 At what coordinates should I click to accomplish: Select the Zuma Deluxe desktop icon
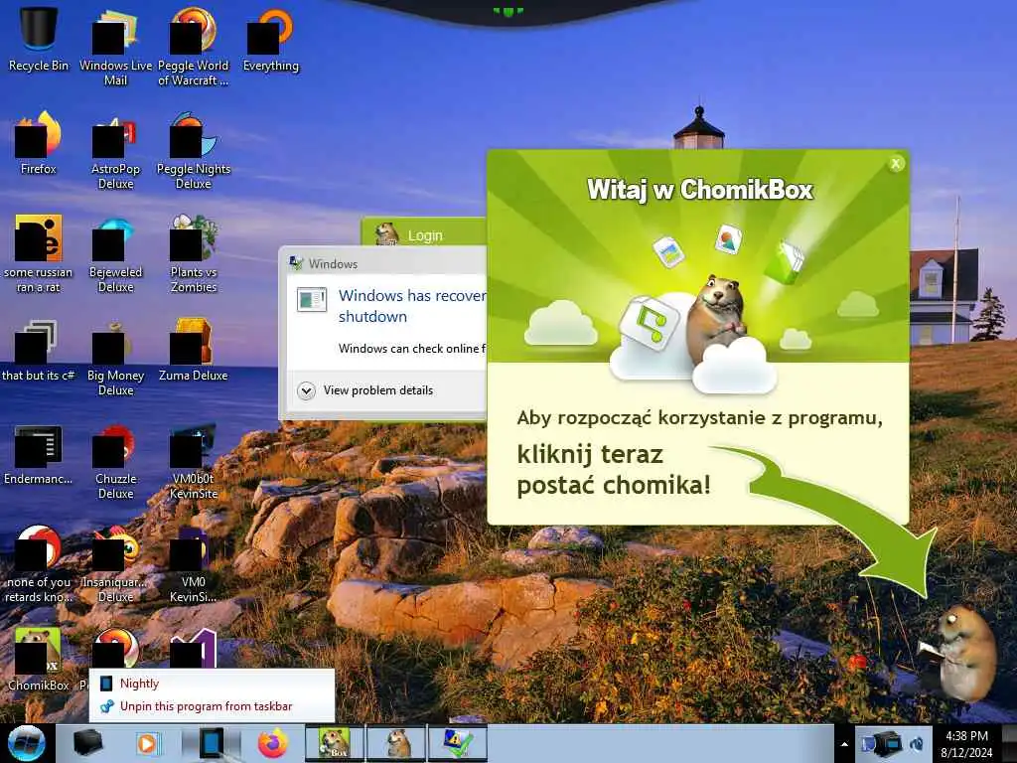coord(194,351)
